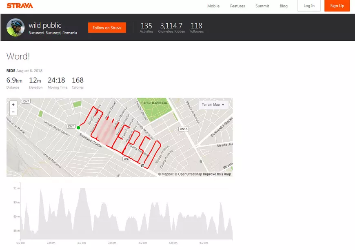The image size is (355, 250).
Task: Click the DN1A road badge on map
Action: pos(184,129)
